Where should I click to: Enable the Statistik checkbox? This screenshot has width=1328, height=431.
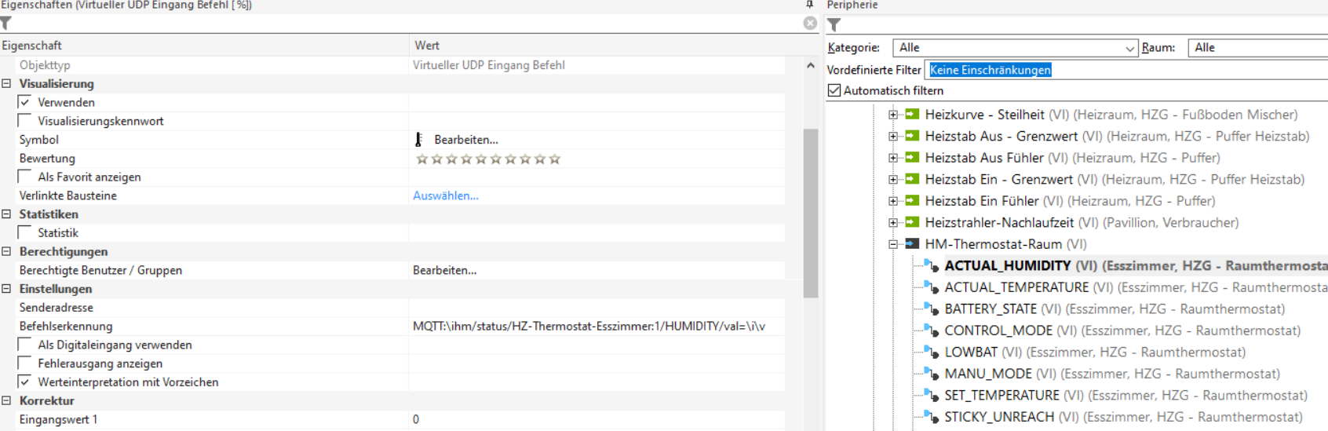(25, 232)
